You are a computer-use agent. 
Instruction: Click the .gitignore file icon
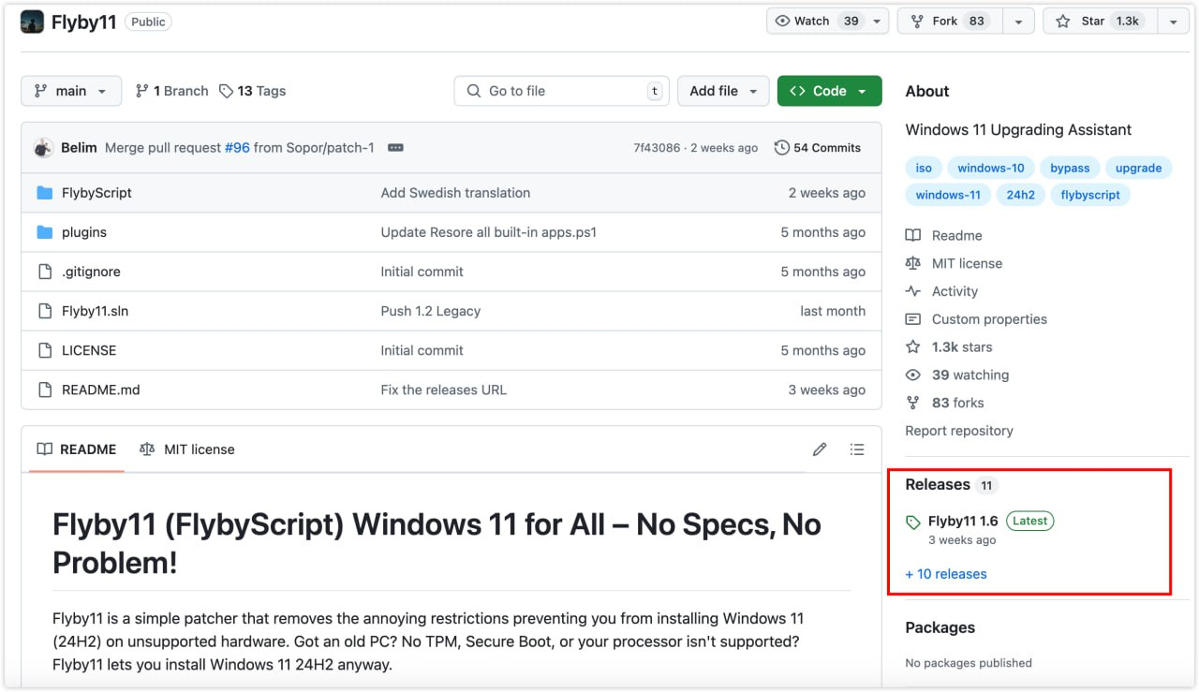(x=44, y=272)
